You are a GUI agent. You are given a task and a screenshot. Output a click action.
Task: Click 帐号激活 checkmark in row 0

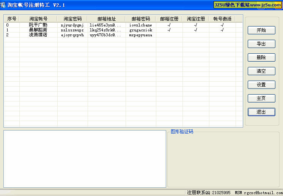coord(222,25)
